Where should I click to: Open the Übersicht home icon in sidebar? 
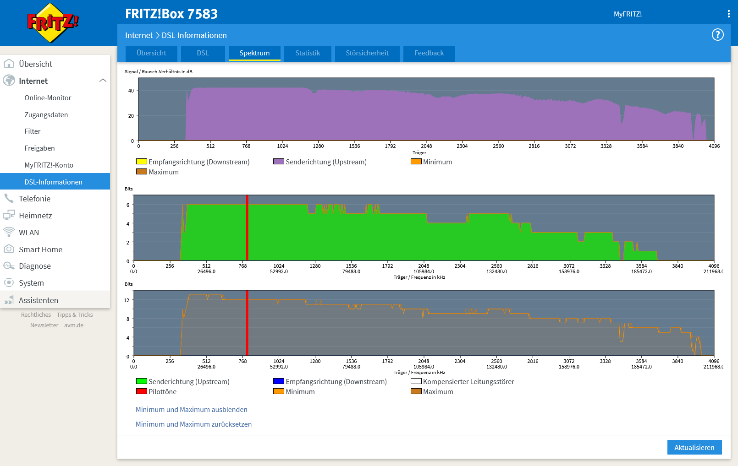pyautogui.click(x=10, y=64)
